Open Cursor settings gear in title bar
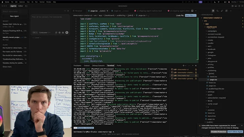The height and width of the screenshot is (137, 244). tap(242, 6)
